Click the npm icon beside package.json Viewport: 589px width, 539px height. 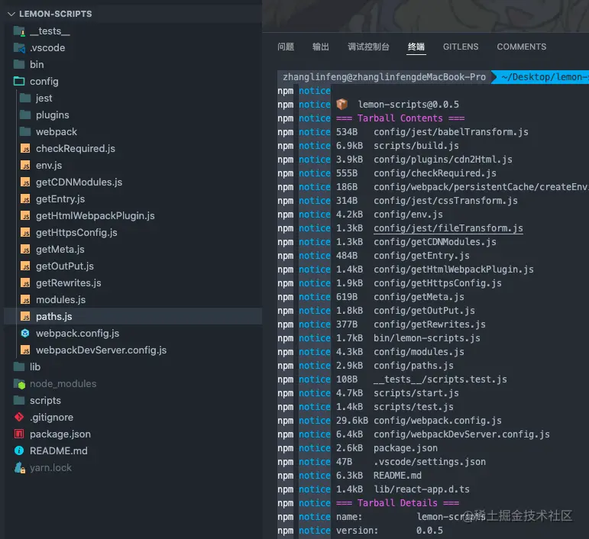[19, 434]
